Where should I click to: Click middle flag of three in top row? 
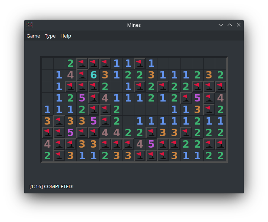coord(93,64)
